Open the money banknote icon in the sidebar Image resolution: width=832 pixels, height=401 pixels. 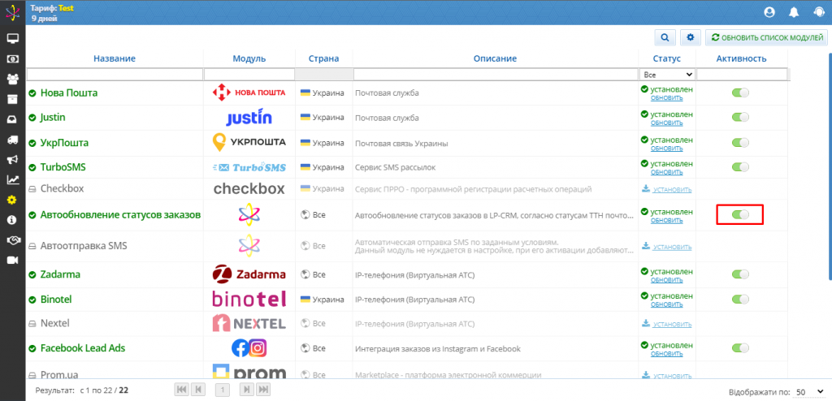point(13,59)
